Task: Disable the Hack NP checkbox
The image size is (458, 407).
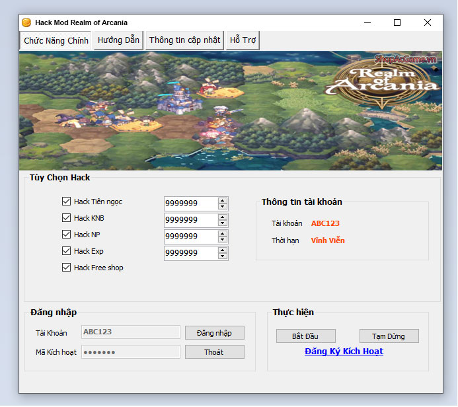Action: (x=66, y=235)
